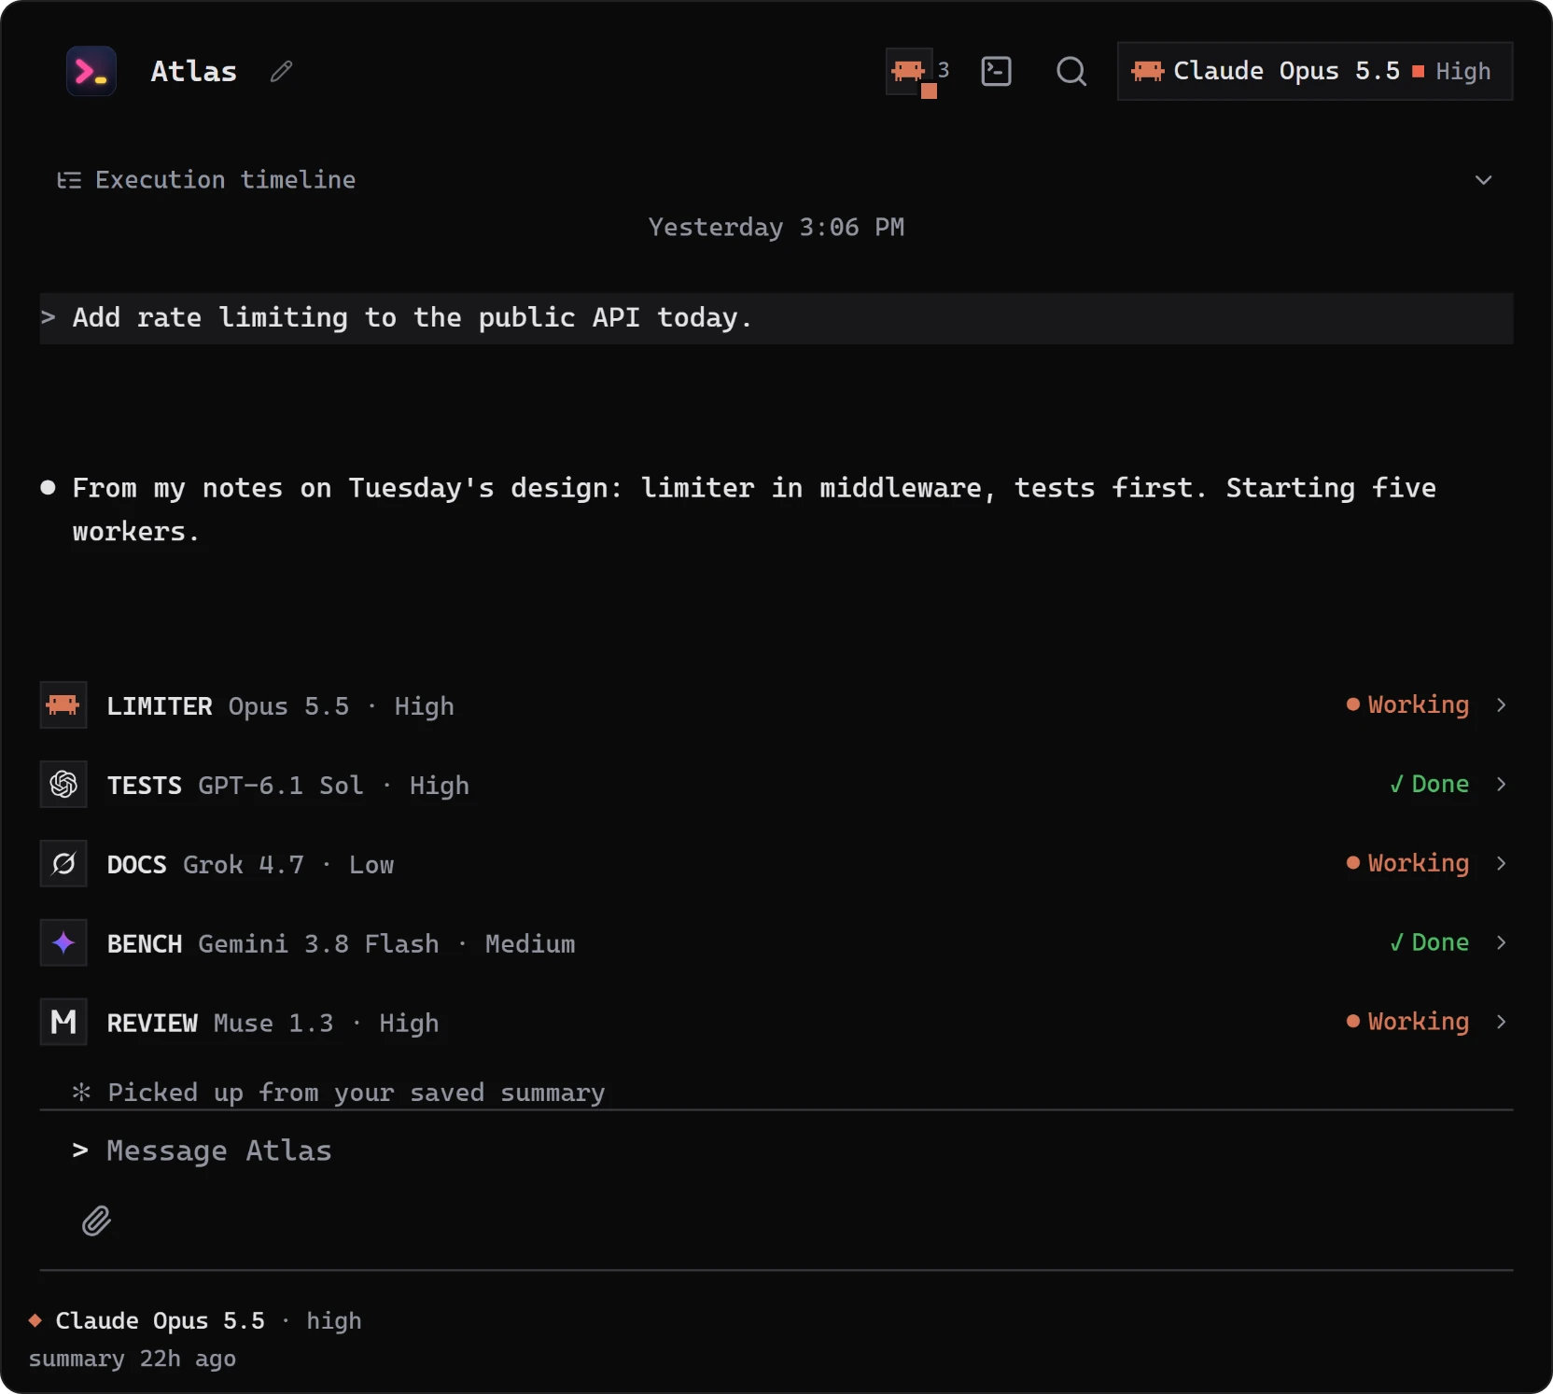Focus the Message Atlas input field
Viewport: 1553px width, 1394px height.
[x=776, y=1151]
